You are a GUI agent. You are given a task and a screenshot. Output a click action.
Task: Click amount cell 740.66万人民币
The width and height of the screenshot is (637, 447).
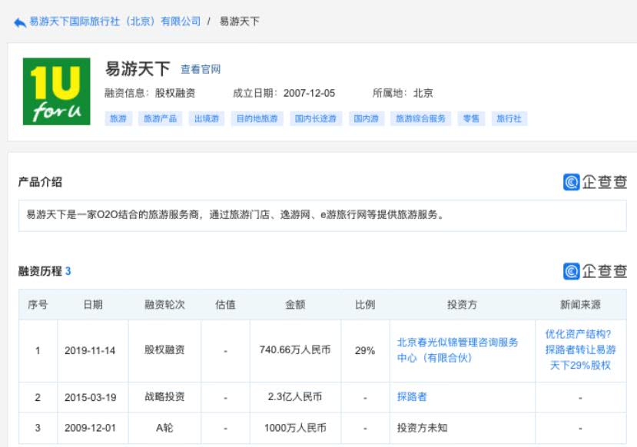pos(295,350)
